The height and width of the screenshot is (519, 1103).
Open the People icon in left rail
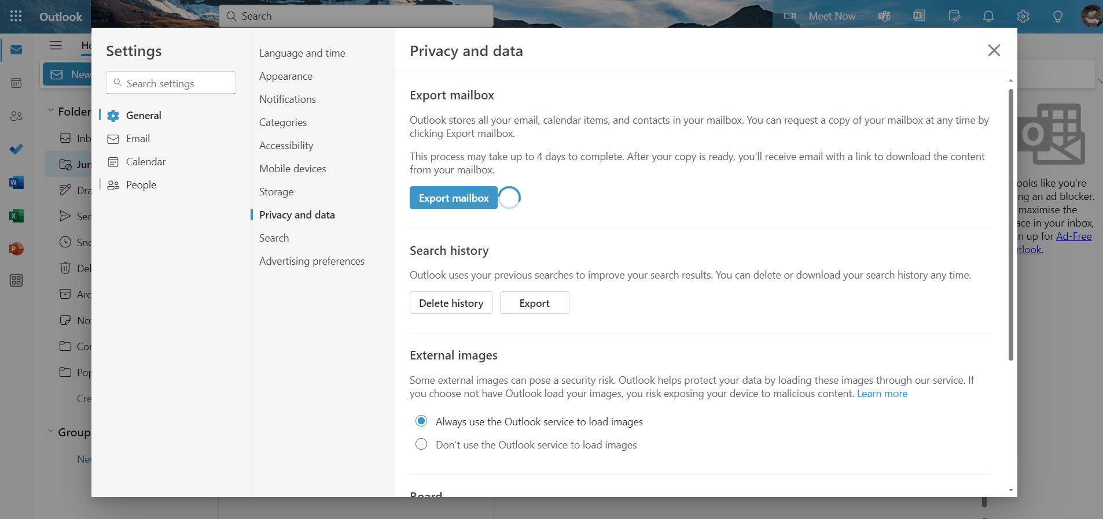pos(16,116)
